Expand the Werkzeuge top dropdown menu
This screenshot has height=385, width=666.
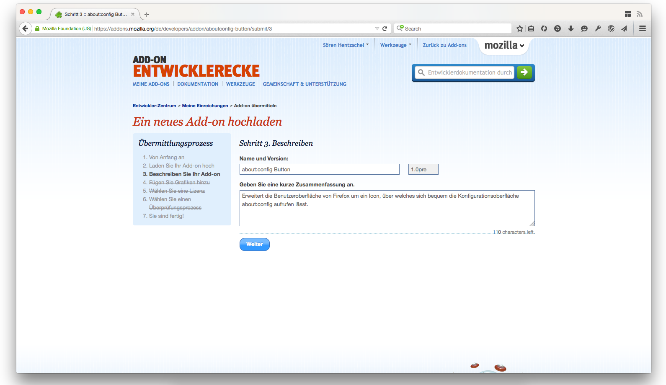coord(396,45)
